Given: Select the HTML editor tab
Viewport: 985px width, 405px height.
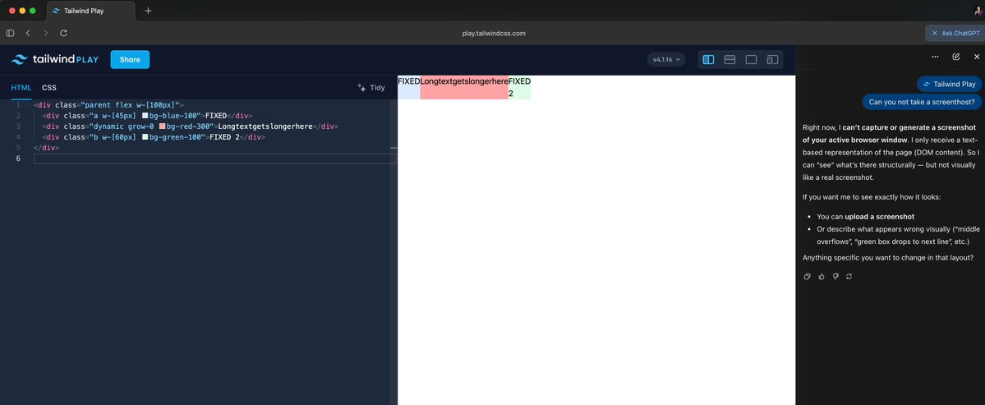Looking at the screenshot, I should tap(21, 88).
